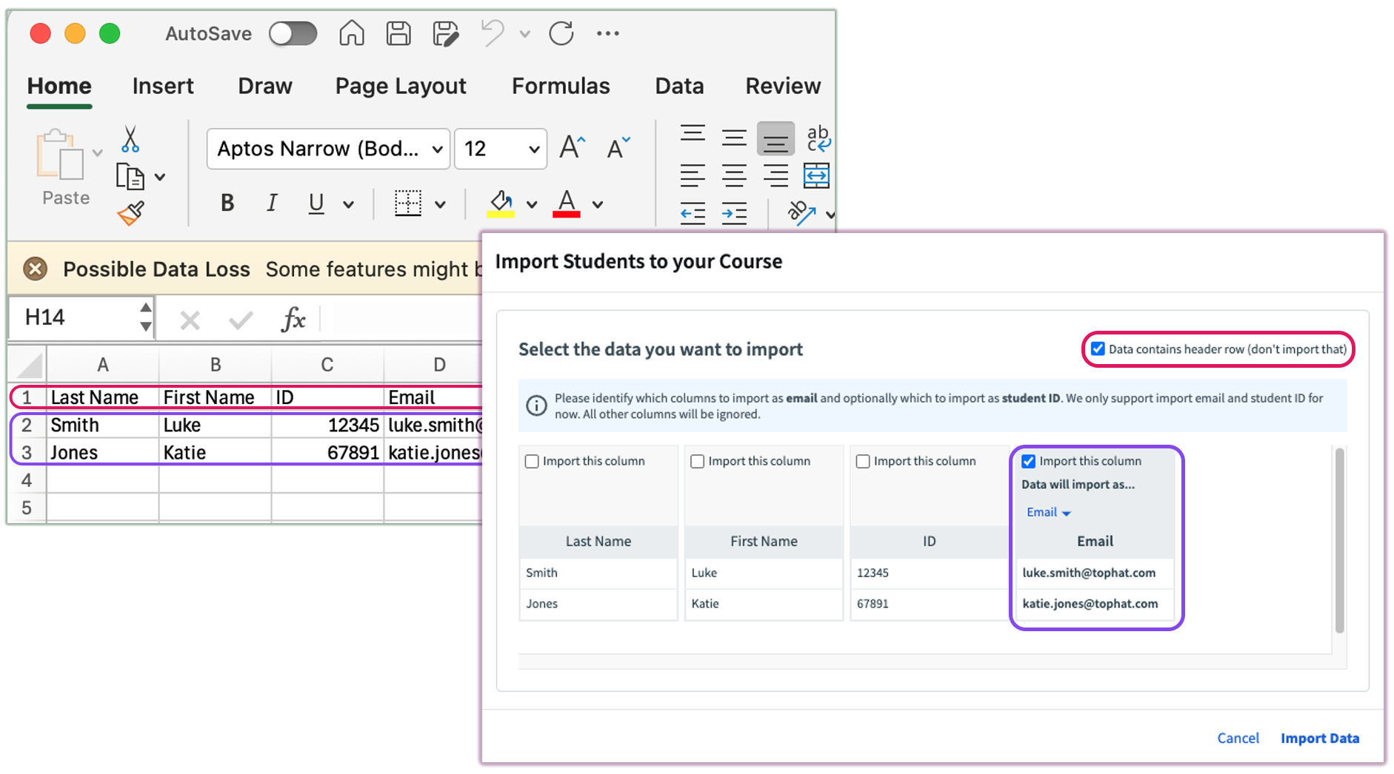Click the Increase Font Size icon
The height and width of the screenshot is (774, 1394).
coord(569,147)
